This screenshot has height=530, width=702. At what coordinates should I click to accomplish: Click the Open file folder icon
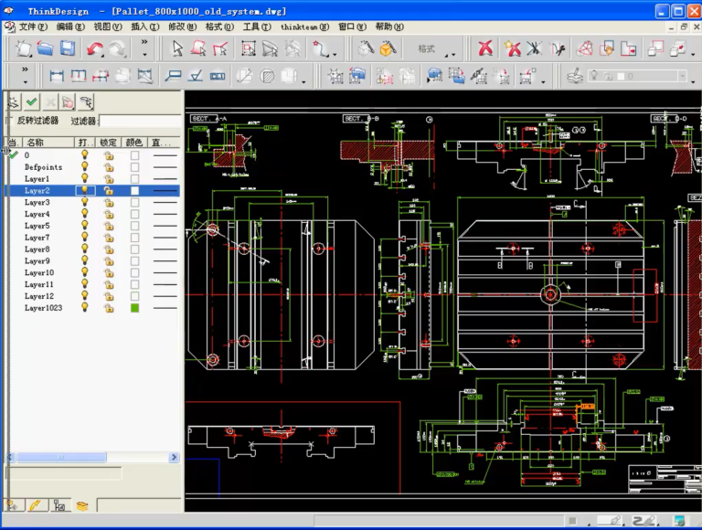pos(45,48)
